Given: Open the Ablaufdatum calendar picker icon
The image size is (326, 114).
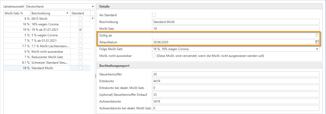Looking at the screenshot, I should (x=317, y=42).
